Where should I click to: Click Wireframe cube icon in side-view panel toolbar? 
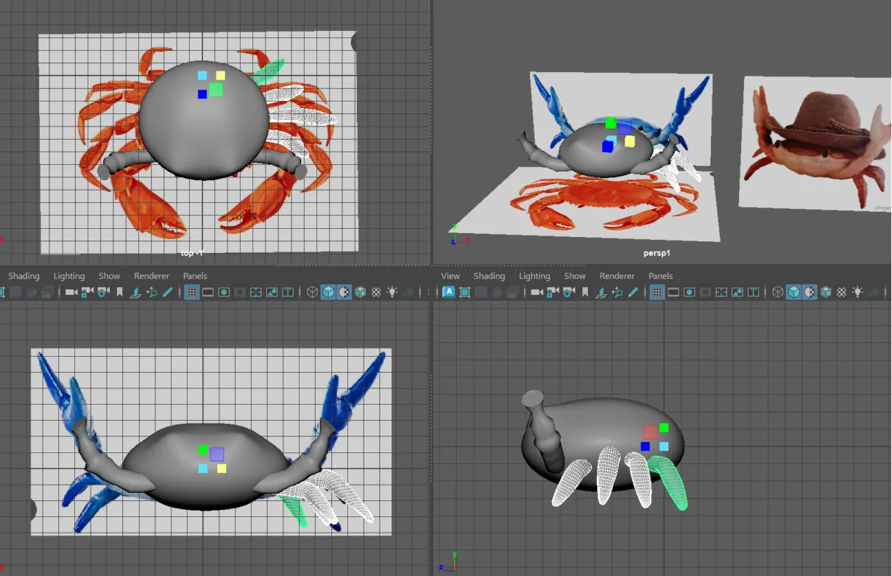click(778, 292)
